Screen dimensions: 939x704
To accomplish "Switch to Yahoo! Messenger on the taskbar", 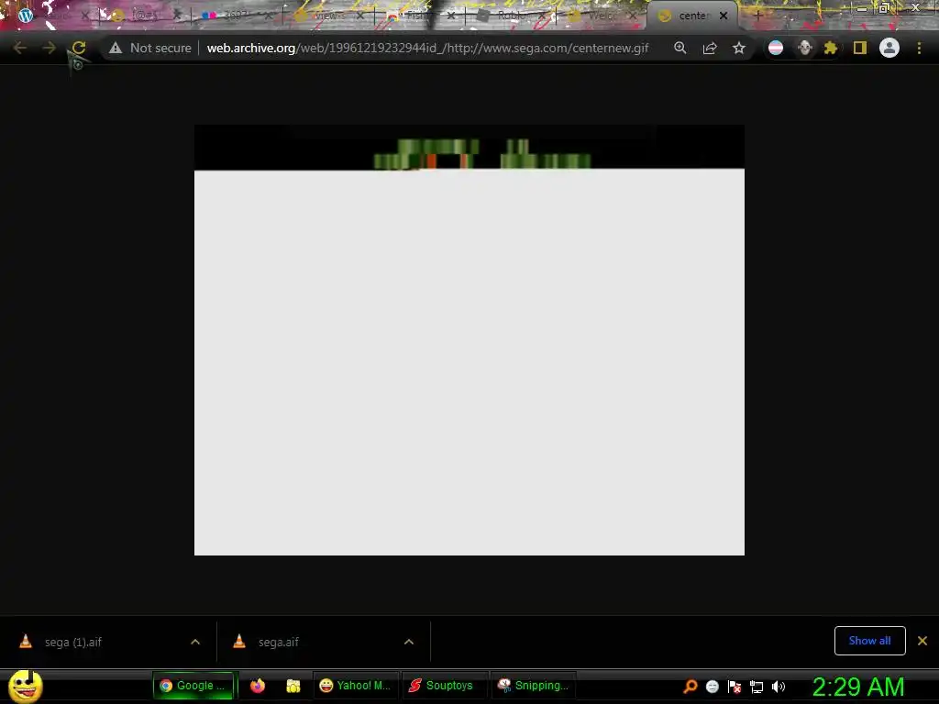I will tap(355, 686).
